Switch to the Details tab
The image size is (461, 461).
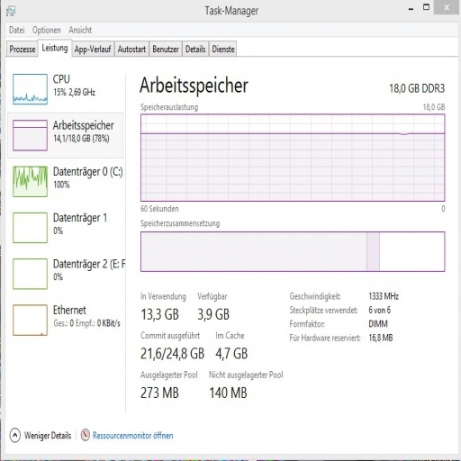pos(195,49)
